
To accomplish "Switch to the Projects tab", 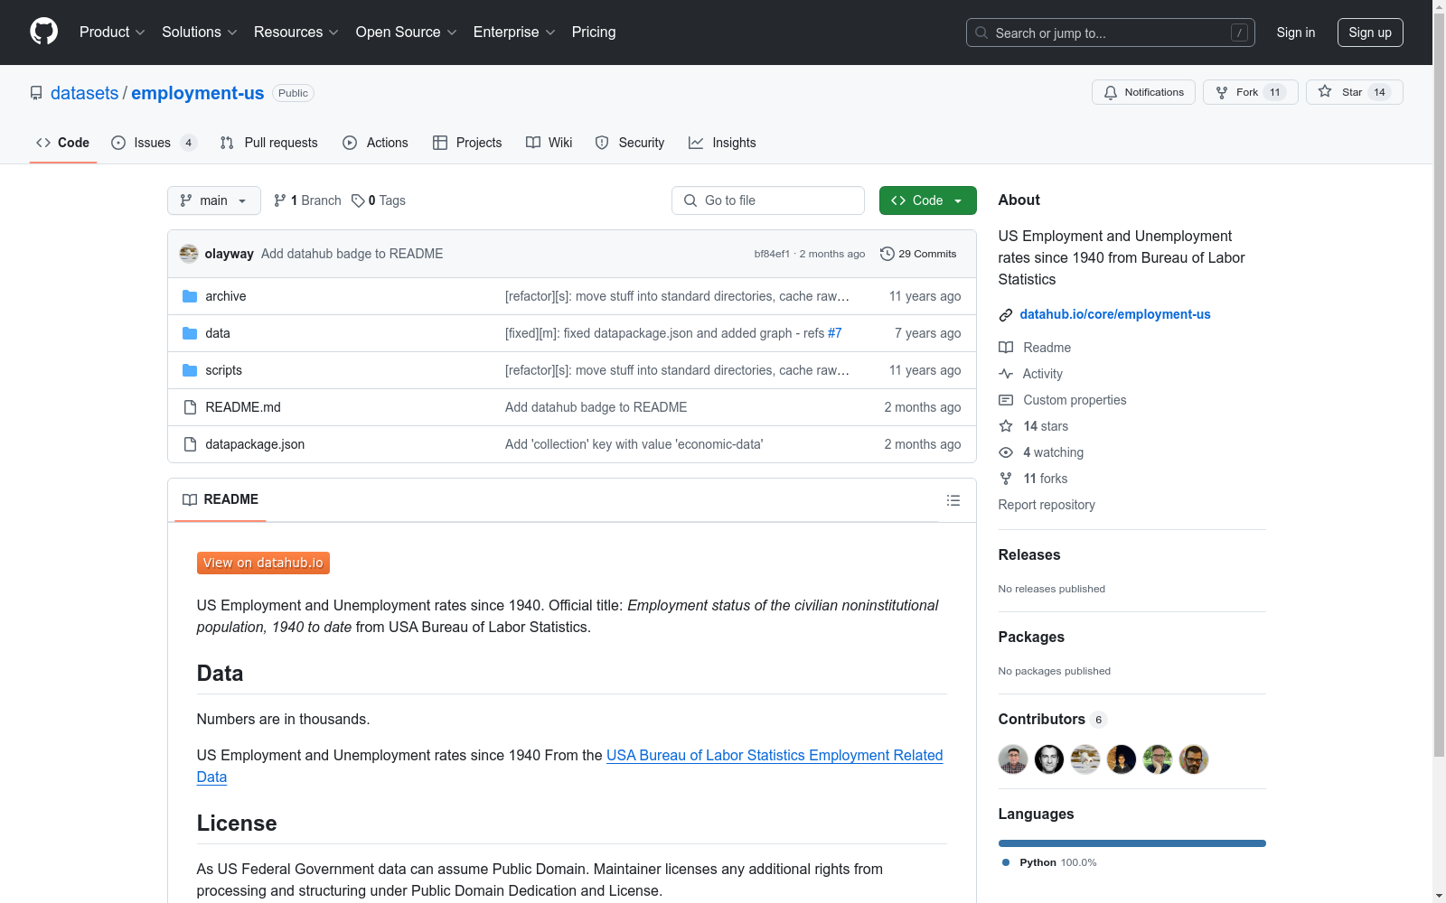I will [467, 143].
